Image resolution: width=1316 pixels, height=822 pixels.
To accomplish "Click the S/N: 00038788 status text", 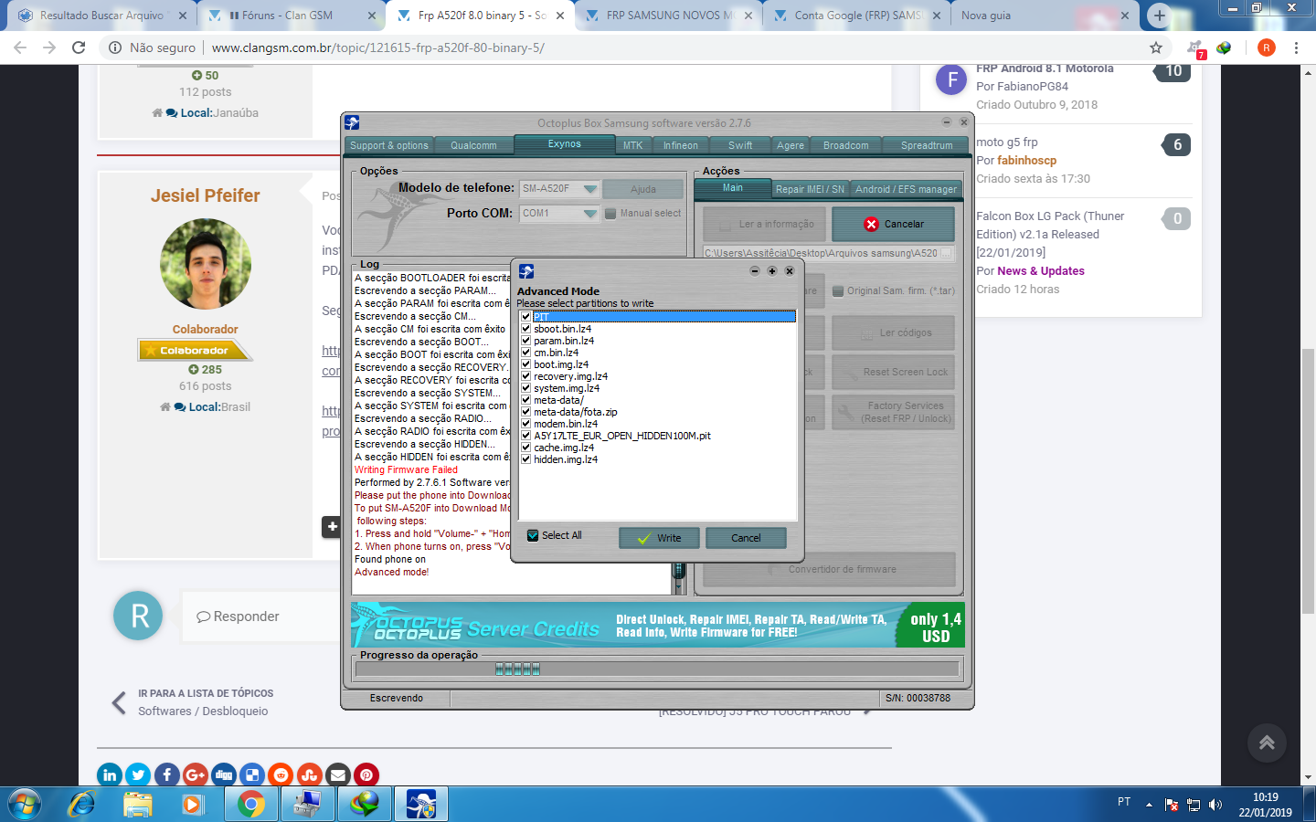I will [x=918, y=698].
